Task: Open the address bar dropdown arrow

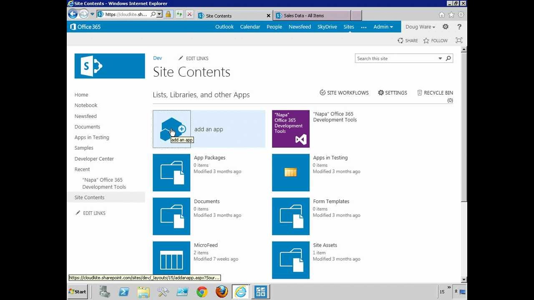Action: click(159, 14)
